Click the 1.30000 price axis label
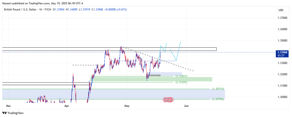292x117 pixels. pyautogui.click(x=282, y=97)
